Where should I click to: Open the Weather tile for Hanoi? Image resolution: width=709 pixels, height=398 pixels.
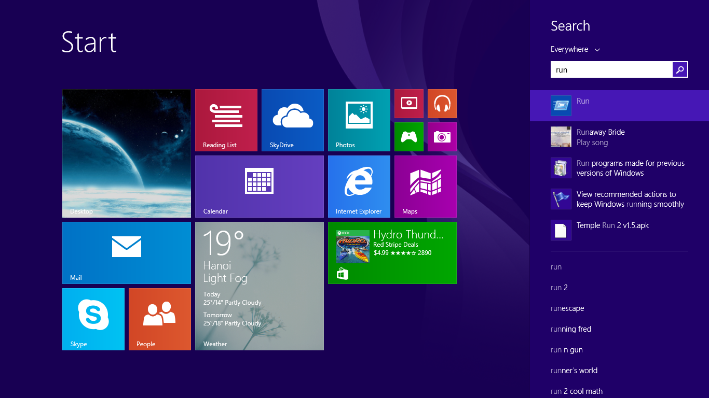(x=260, y=286)
